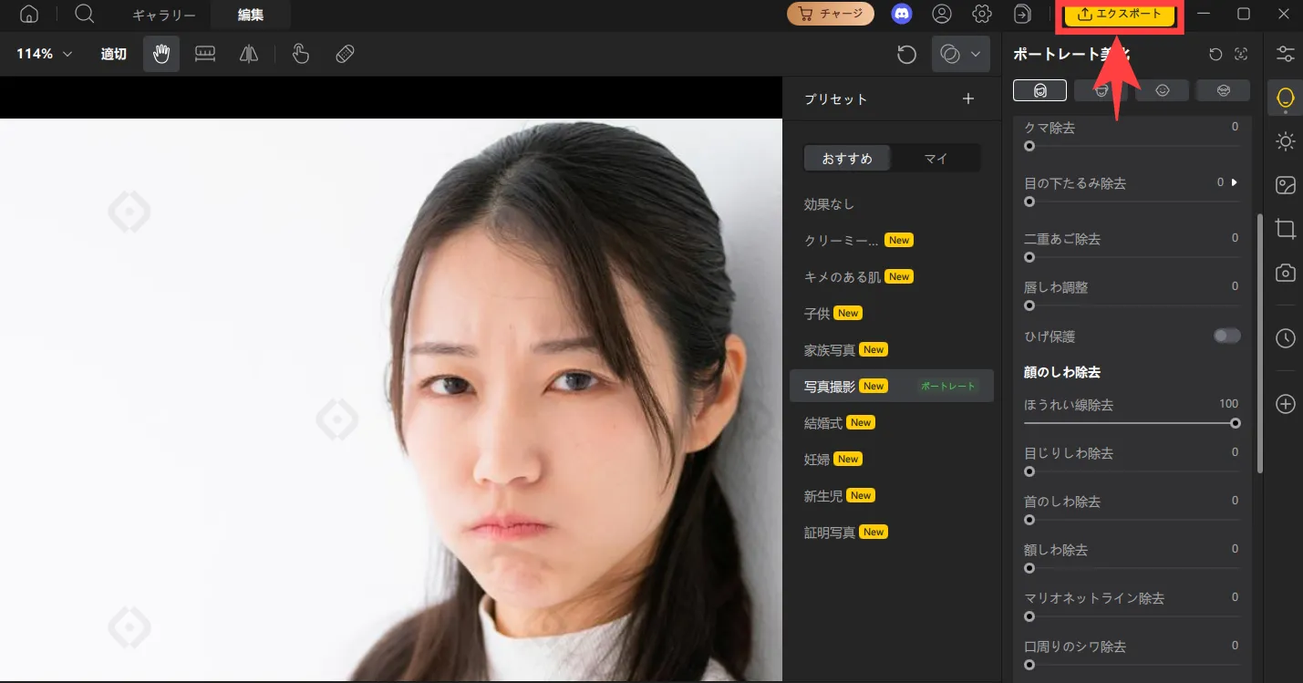Open the search magnifier icon
The width and height of the screenshot is (1303, 683).
click(x=85, y=14)
